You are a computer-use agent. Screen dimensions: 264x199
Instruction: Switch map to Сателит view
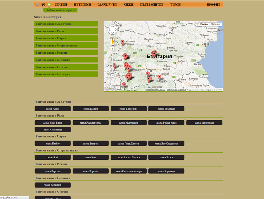pyautogui.click(x=215, y=24)
